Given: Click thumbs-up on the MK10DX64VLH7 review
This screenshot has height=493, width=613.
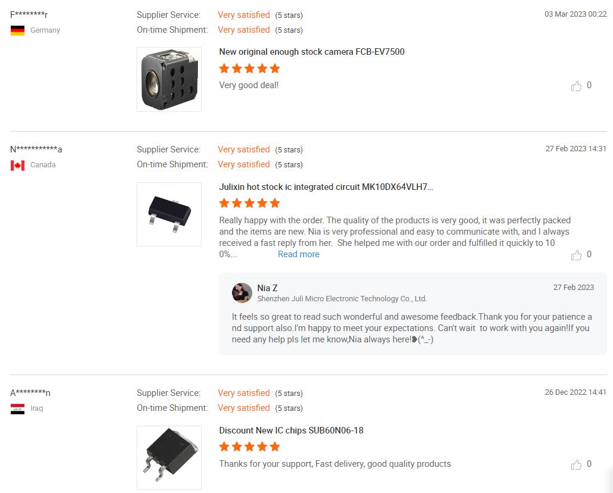Looking at the screenshot, I should 576,255.
